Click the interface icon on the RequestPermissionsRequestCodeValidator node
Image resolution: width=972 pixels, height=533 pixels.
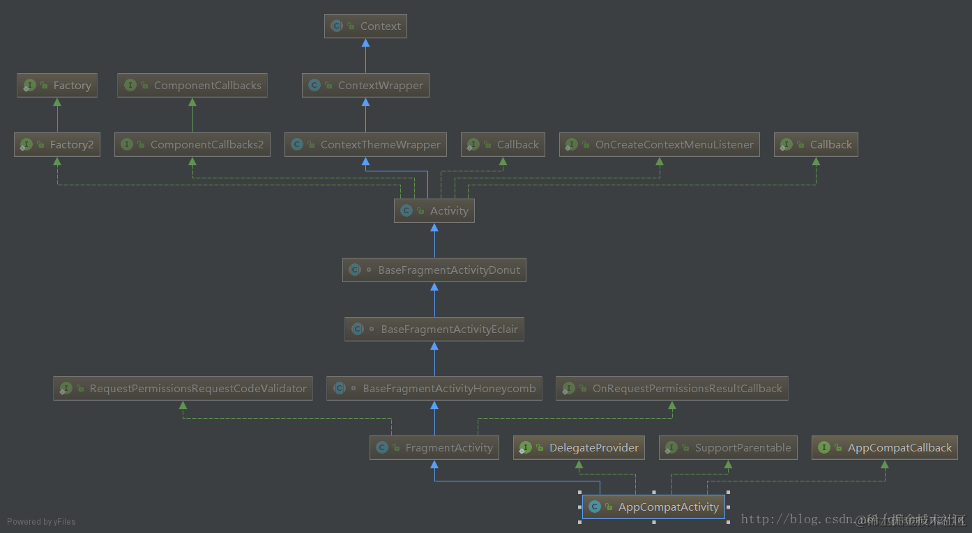click(66, 389)
